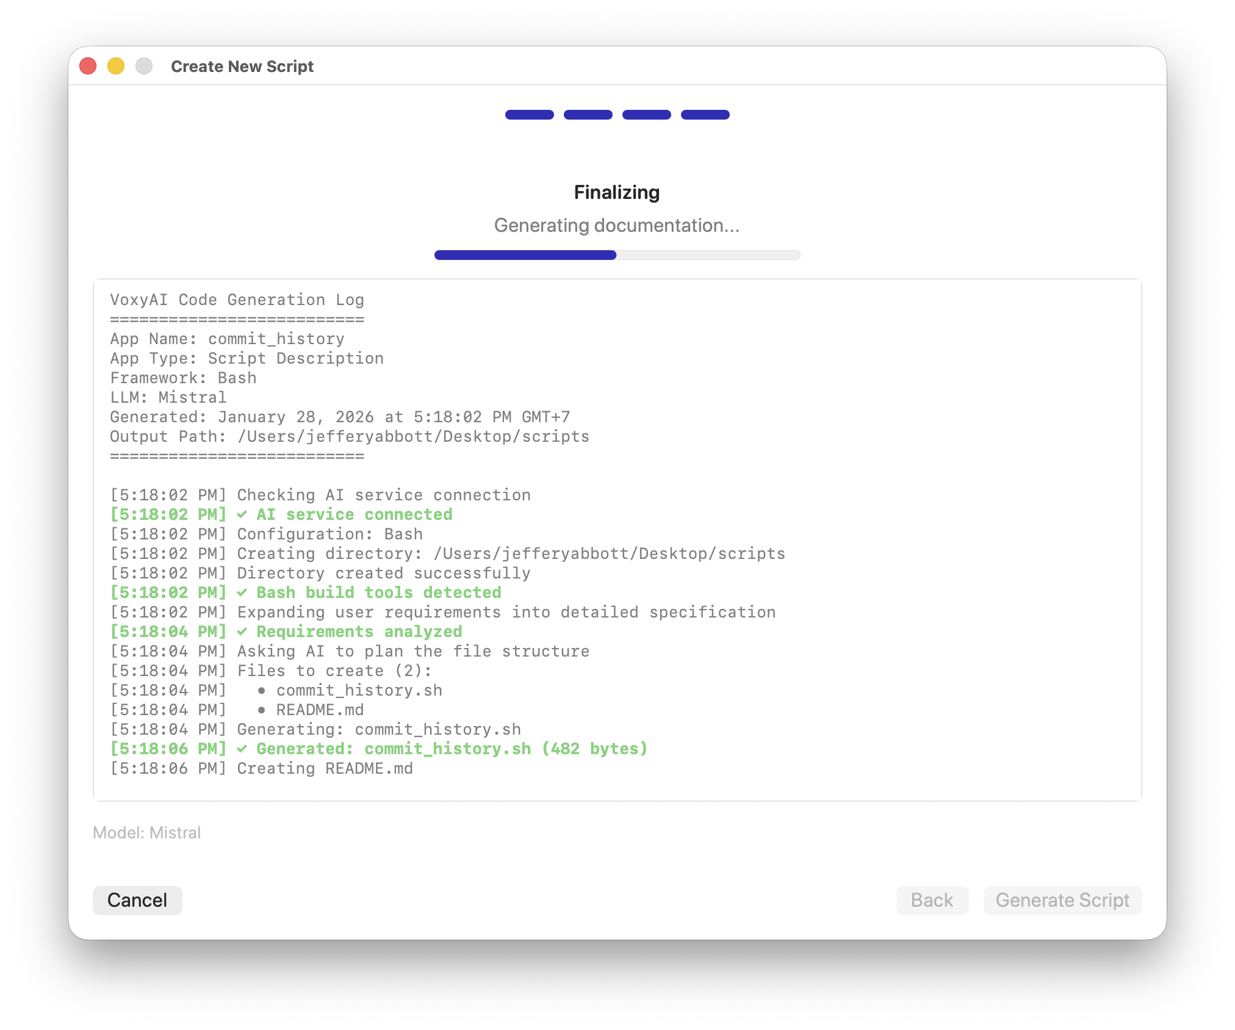Click the README.md bullet log entry
The width and height of the screenshot is (1235, 1030).
pyautogui.click(x=320, y=710)
